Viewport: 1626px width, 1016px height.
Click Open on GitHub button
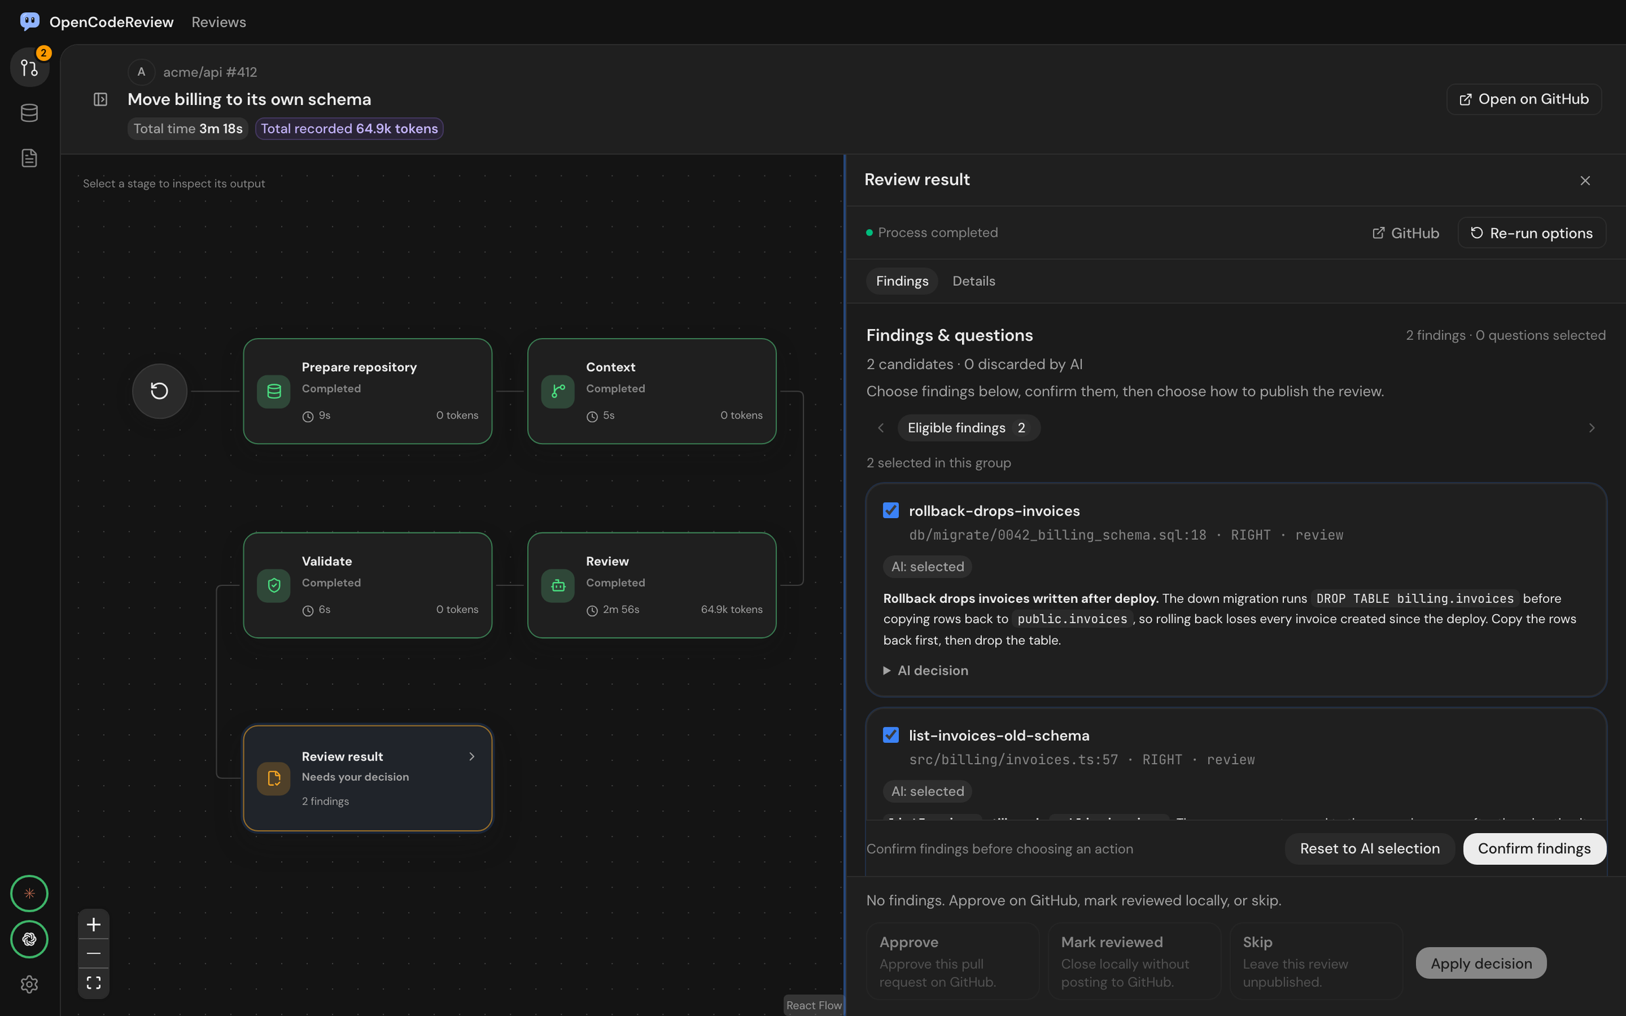(x=1524, y=100)
